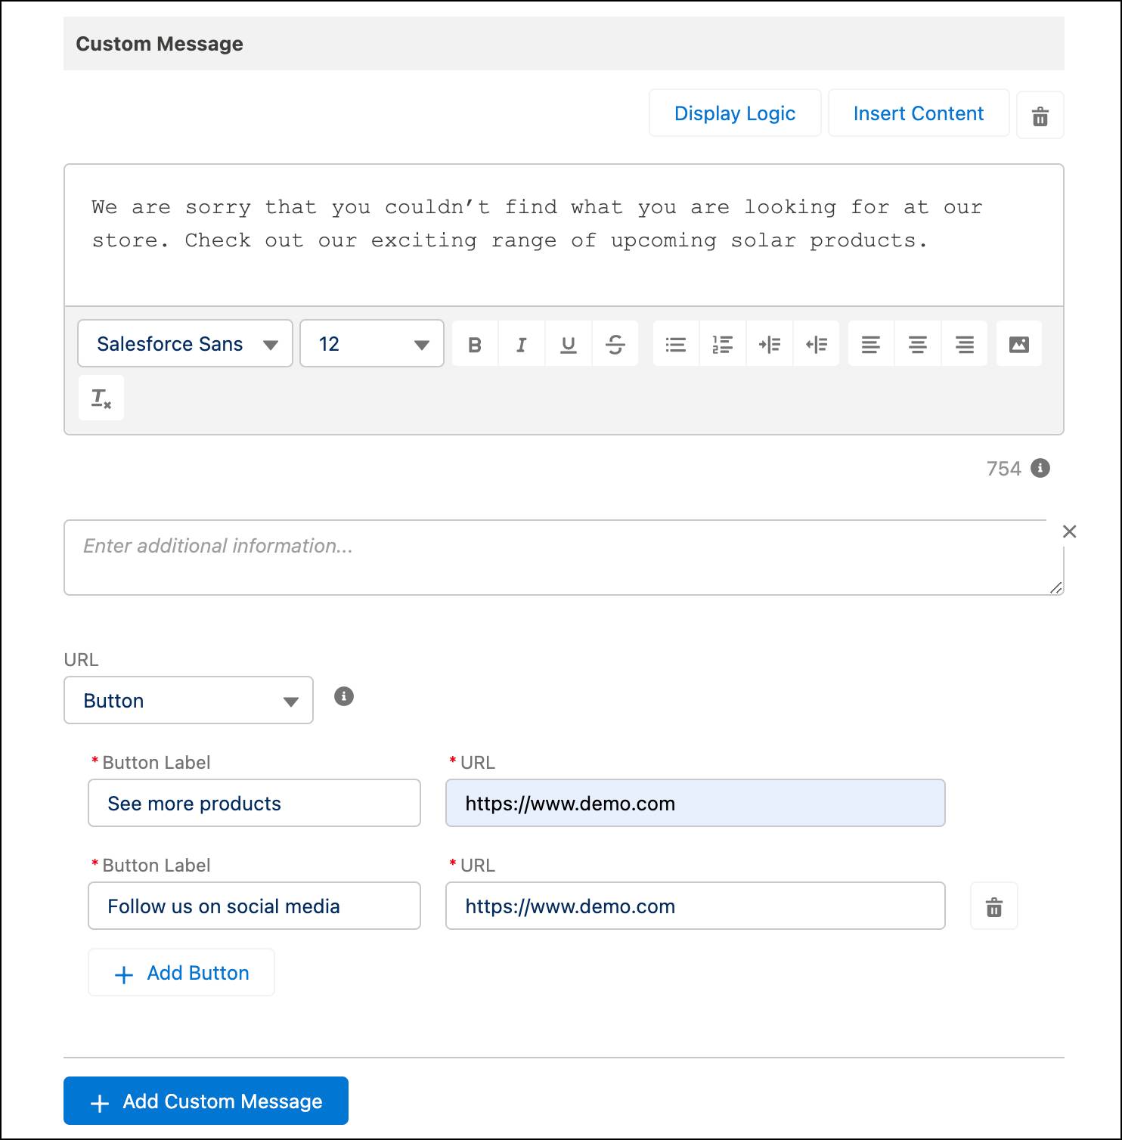Delete the Follow us on social media button

993,906
